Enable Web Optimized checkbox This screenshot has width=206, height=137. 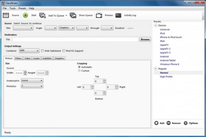tap(42, 51)
